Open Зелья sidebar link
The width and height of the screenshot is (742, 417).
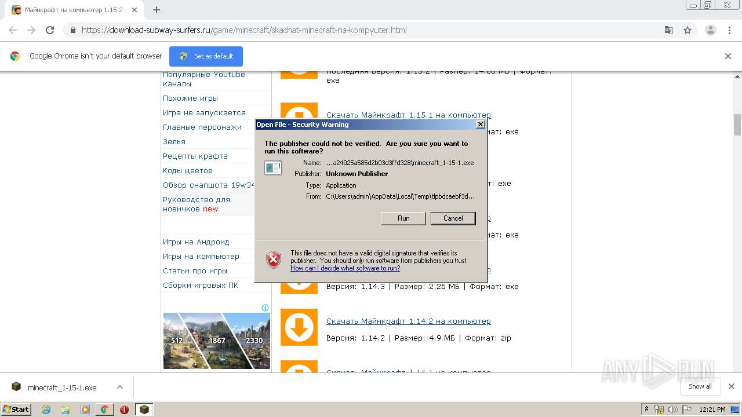point(174,141)
